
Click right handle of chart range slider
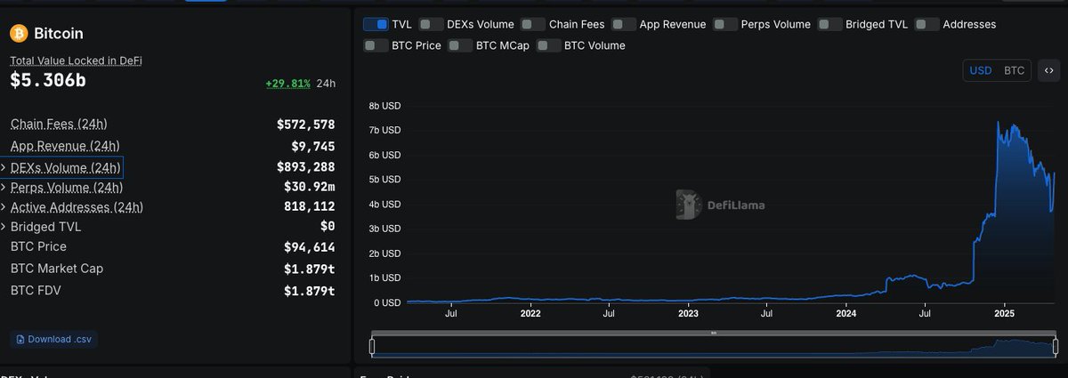(1056, 346)
